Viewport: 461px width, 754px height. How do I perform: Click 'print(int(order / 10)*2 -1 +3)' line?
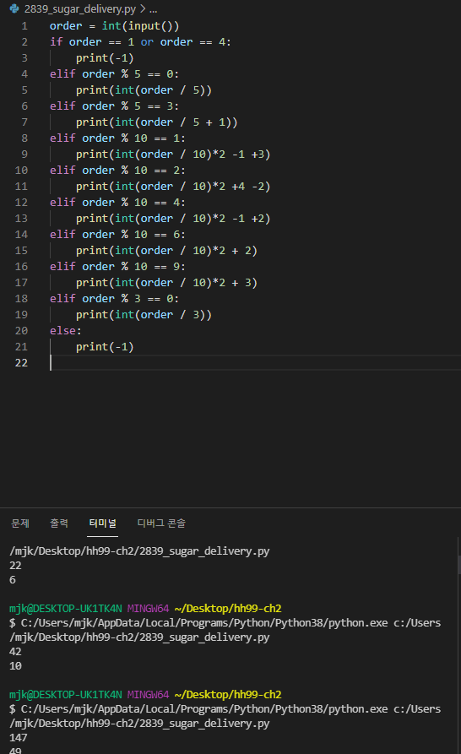pos(173,155)
